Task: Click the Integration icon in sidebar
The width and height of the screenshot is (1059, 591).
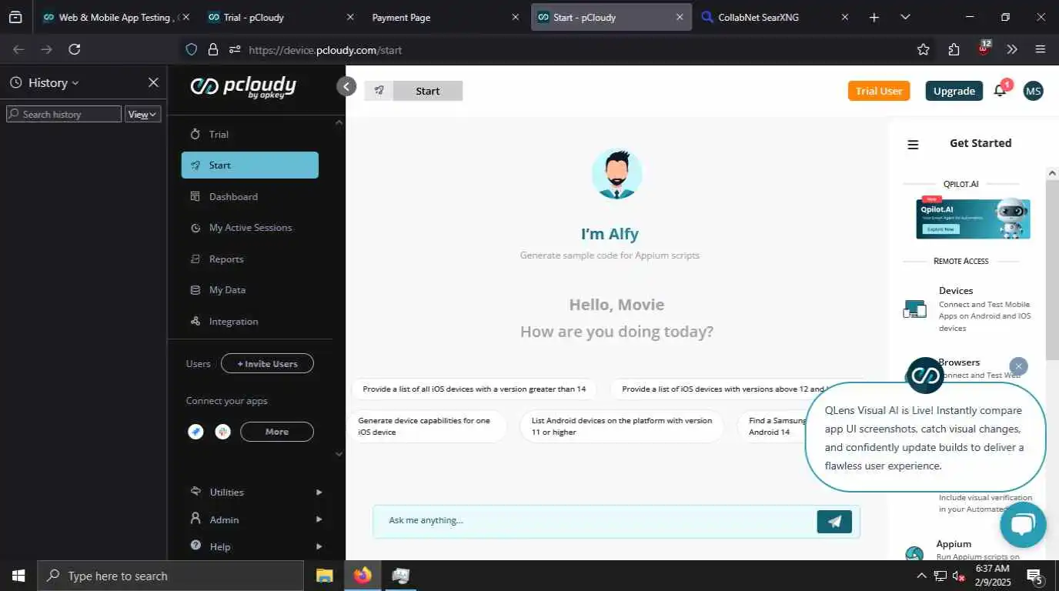Action: click(195, 322)
